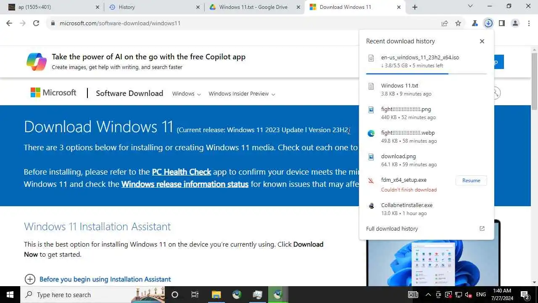The height and width of the screenshot is (303, 538).
Task: Open the side panel icon
Action: coord(502,24)
